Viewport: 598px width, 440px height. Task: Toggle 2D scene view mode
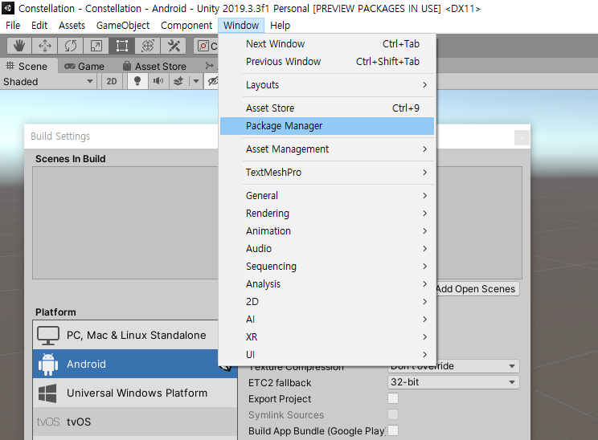click(x=112, y=81)
